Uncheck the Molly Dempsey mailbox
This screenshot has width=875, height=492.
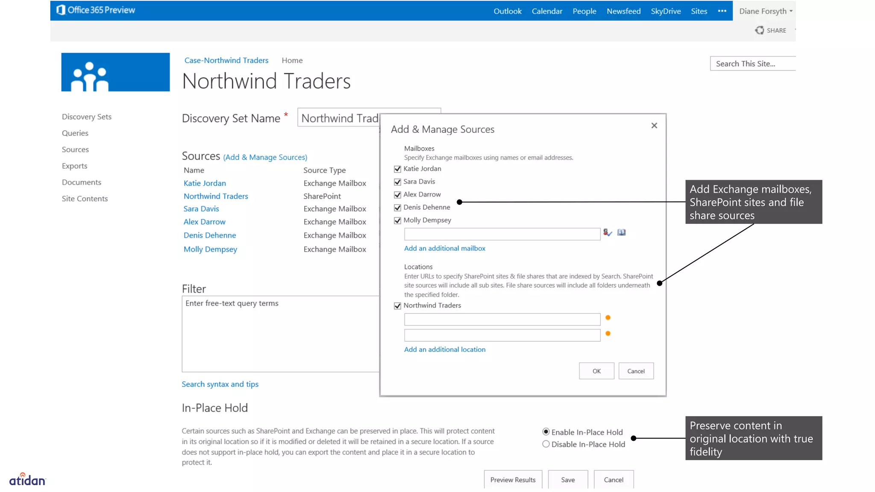[x=397, y=220]
